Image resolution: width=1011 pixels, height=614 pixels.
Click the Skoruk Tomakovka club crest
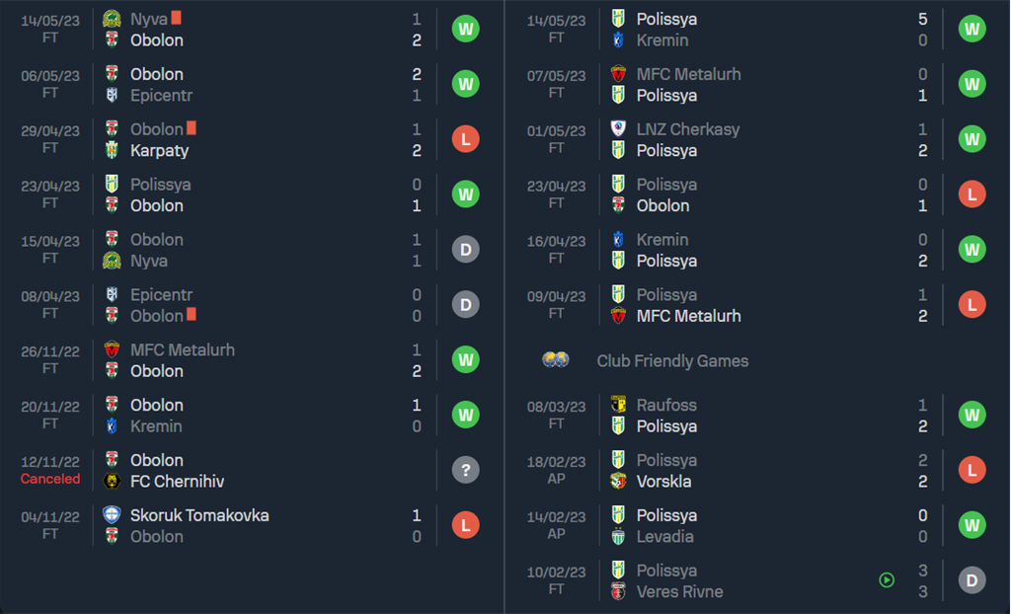point(112,515)
